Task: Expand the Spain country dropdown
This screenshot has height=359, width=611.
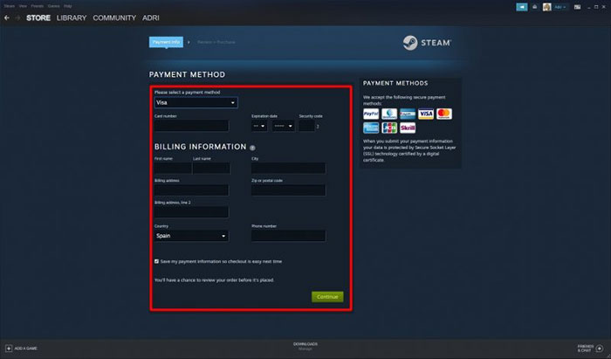Action: pos(191,236)
